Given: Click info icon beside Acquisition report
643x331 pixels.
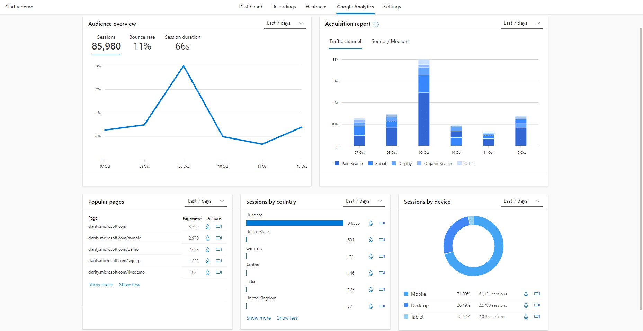Looking at the screenshot, I should pyautogui.click(x=376, y=24).
